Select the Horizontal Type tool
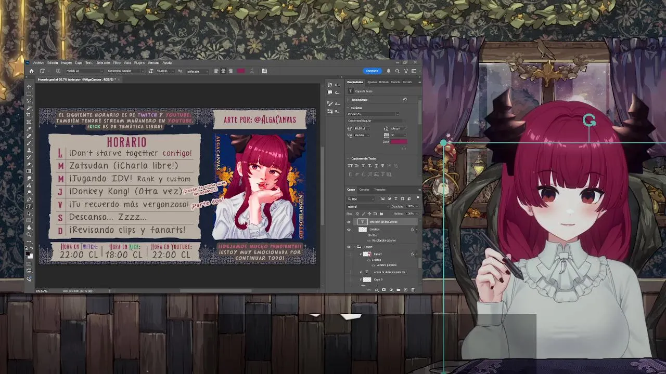The image size is (666, 374). tap(29, 206)
